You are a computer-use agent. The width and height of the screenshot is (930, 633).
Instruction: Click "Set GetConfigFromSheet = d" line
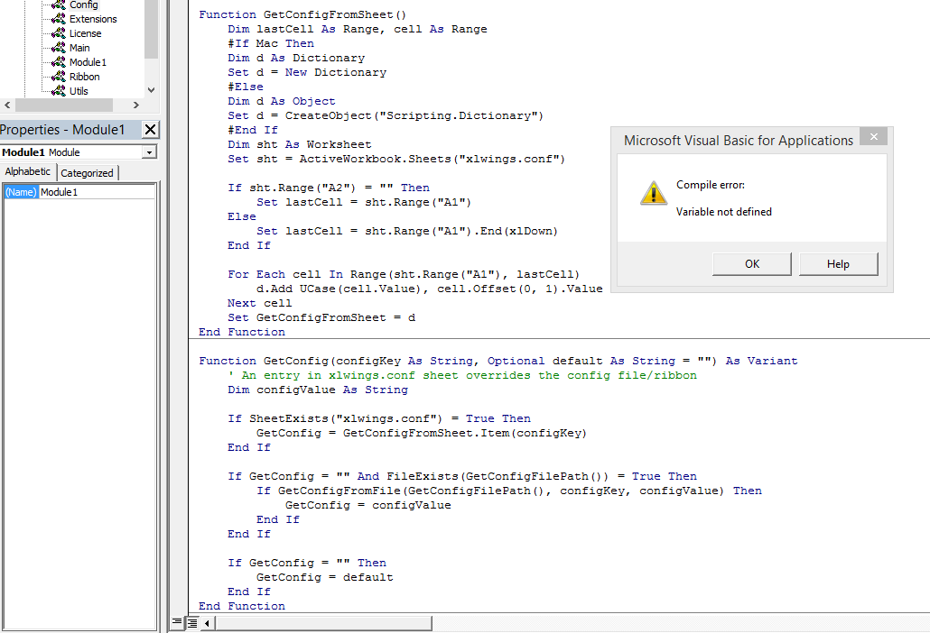pyautogui.click(x=321, y=317)
